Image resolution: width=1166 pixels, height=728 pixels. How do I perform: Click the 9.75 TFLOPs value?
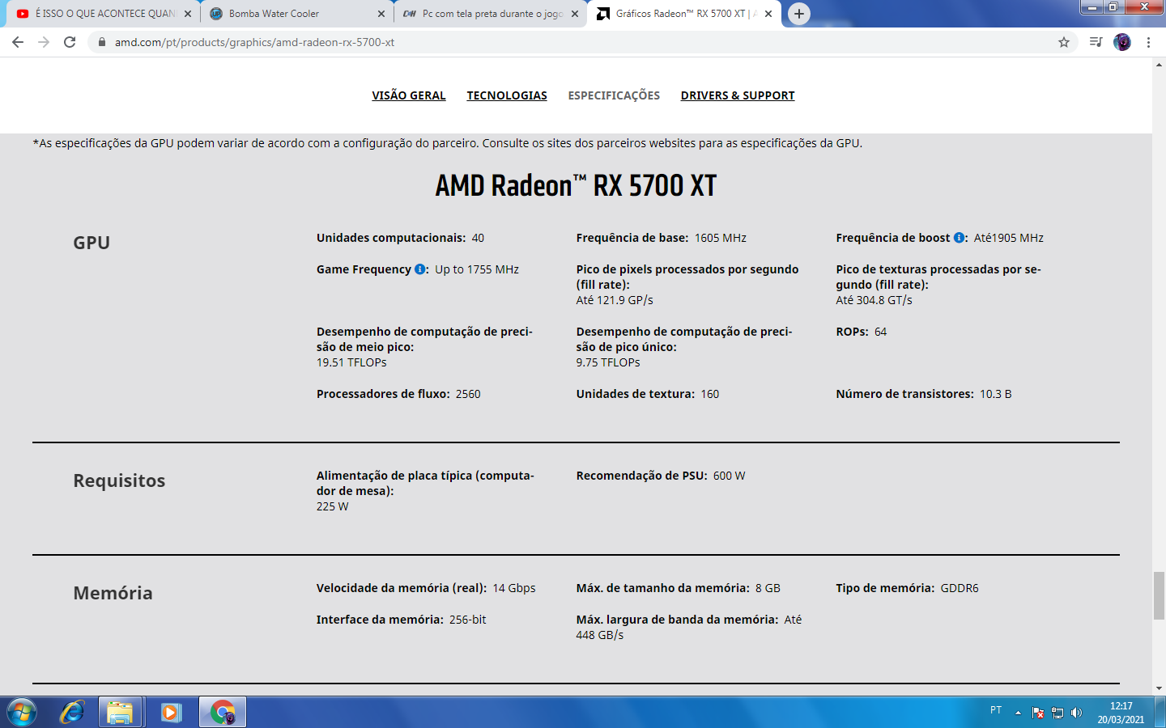click(608, 362)
